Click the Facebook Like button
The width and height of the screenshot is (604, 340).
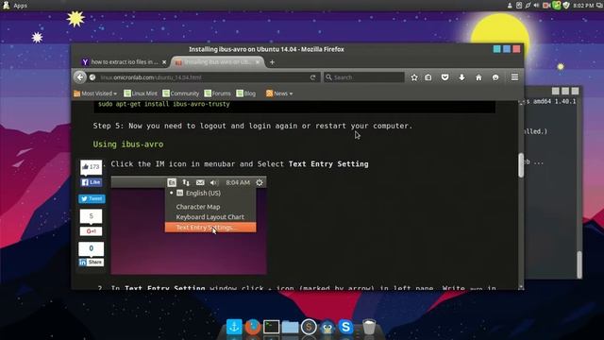[x=92, y=182]
